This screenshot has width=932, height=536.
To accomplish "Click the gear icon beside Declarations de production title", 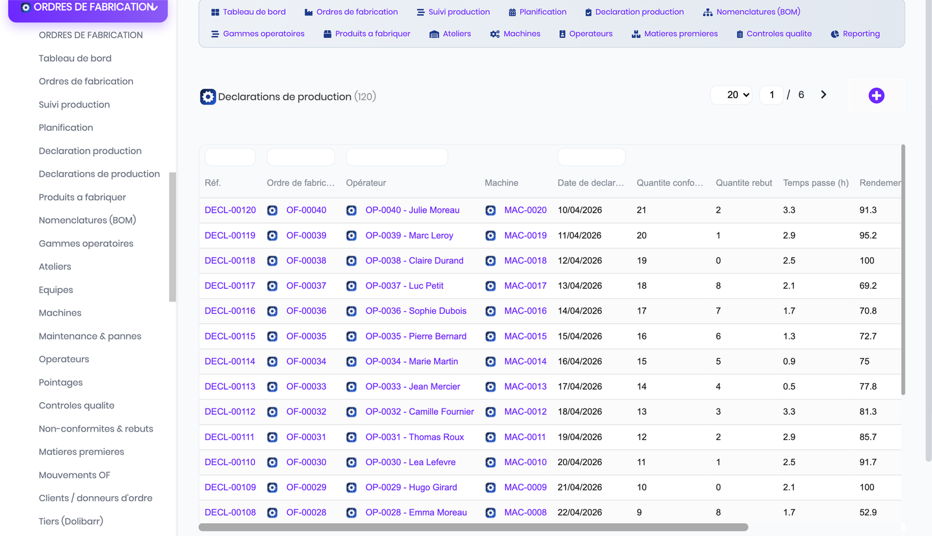I will pos(208,97).
